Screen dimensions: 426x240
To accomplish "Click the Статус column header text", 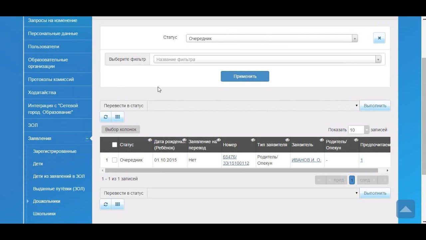I will pos(127,145).
